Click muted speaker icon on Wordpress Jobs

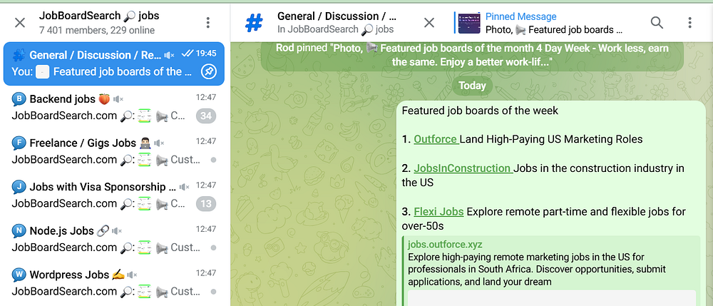click(x=133, y=275)
